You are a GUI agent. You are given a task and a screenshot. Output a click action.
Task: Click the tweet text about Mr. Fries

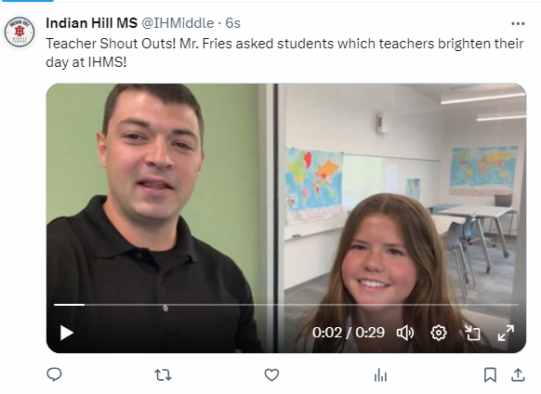(284, 53)
